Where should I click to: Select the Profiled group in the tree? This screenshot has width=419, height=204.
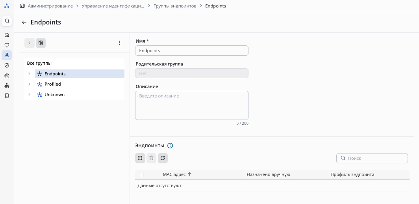coord(53,84)
